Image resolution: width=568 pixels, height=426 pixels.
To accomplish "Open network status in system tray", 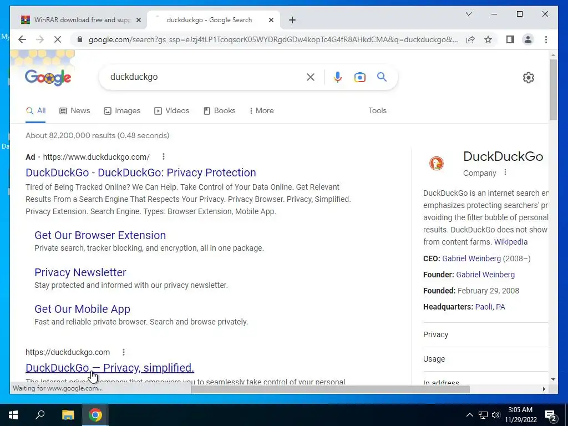I will click(x=483, y=415).
